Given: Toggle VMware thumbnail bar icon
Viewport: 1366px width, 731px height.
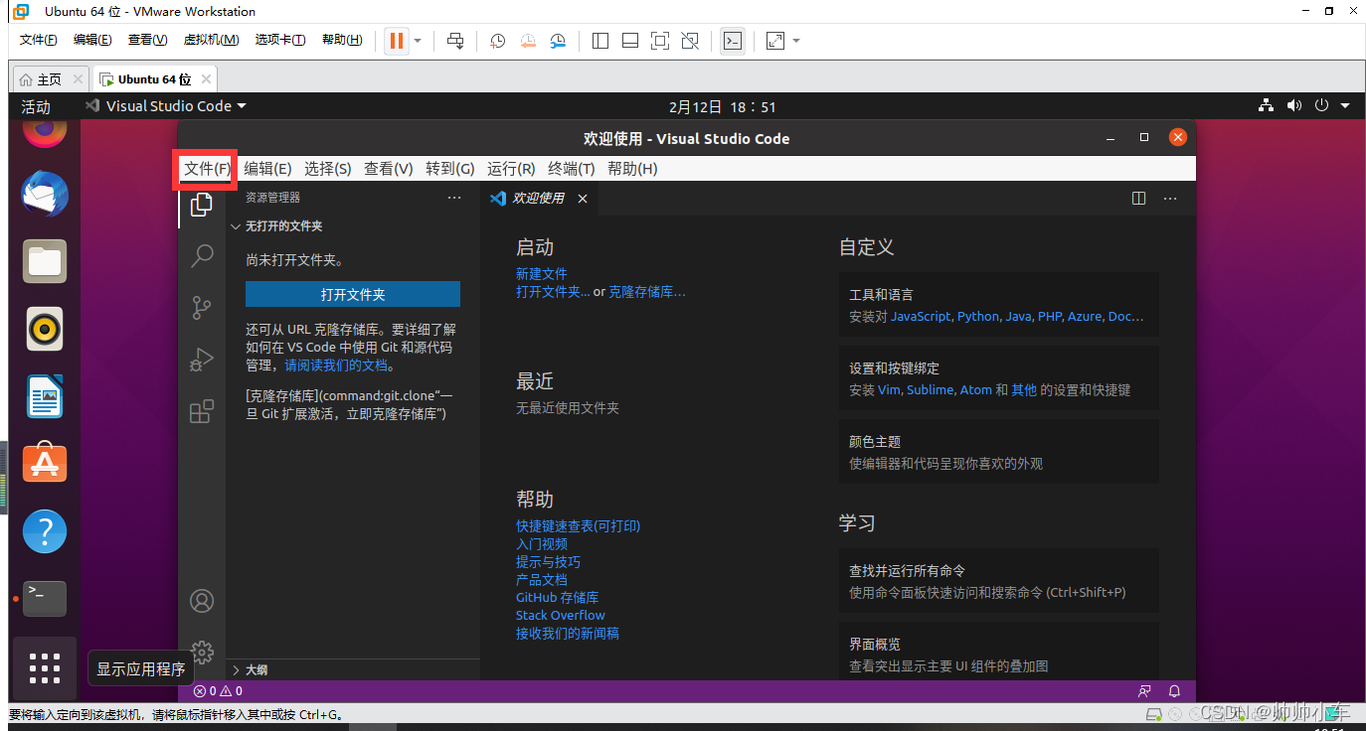Looking at the screenshot, I should click(630, 41).
